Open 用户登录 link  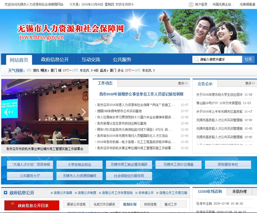[x=201, y=4]
